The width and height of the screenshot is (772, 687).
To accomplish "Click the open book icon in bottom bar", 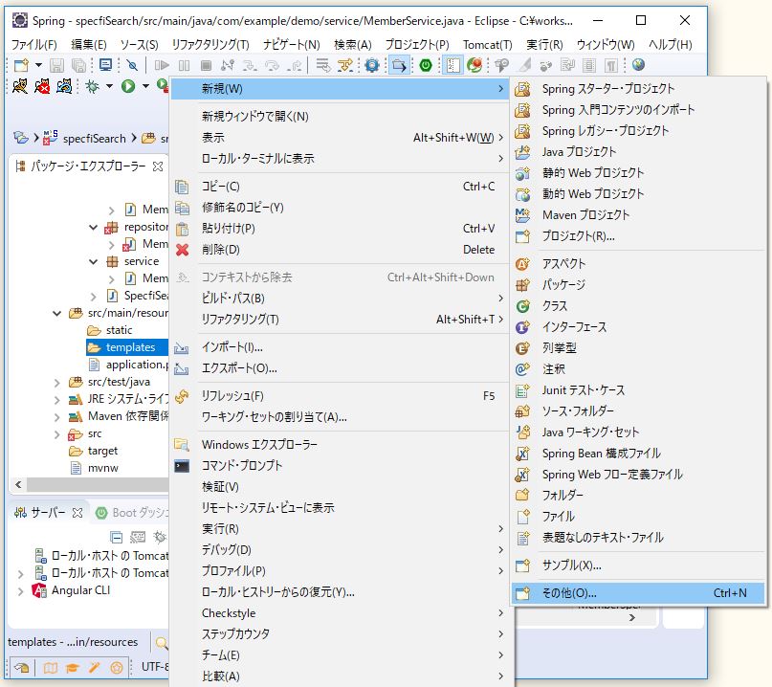I will click(x=50, y=667).
